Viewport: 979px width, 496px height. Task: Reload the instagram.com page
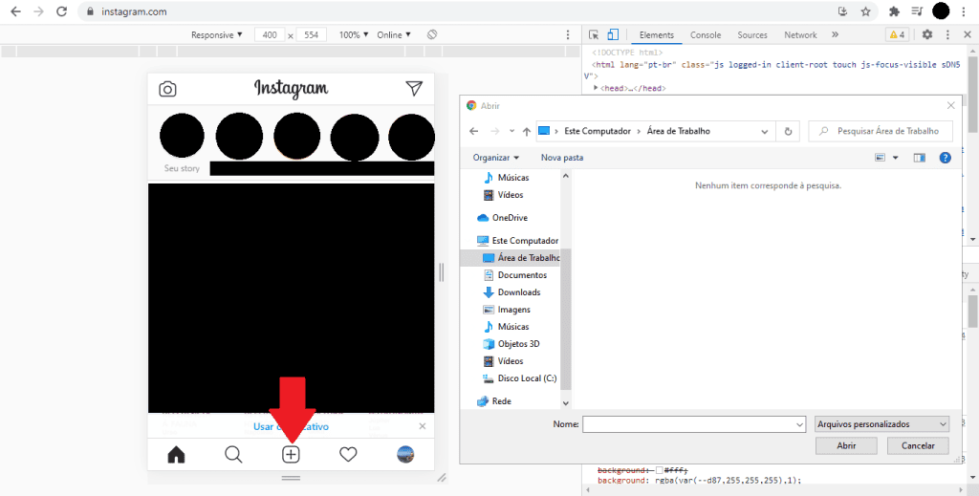tap(61, 11)
